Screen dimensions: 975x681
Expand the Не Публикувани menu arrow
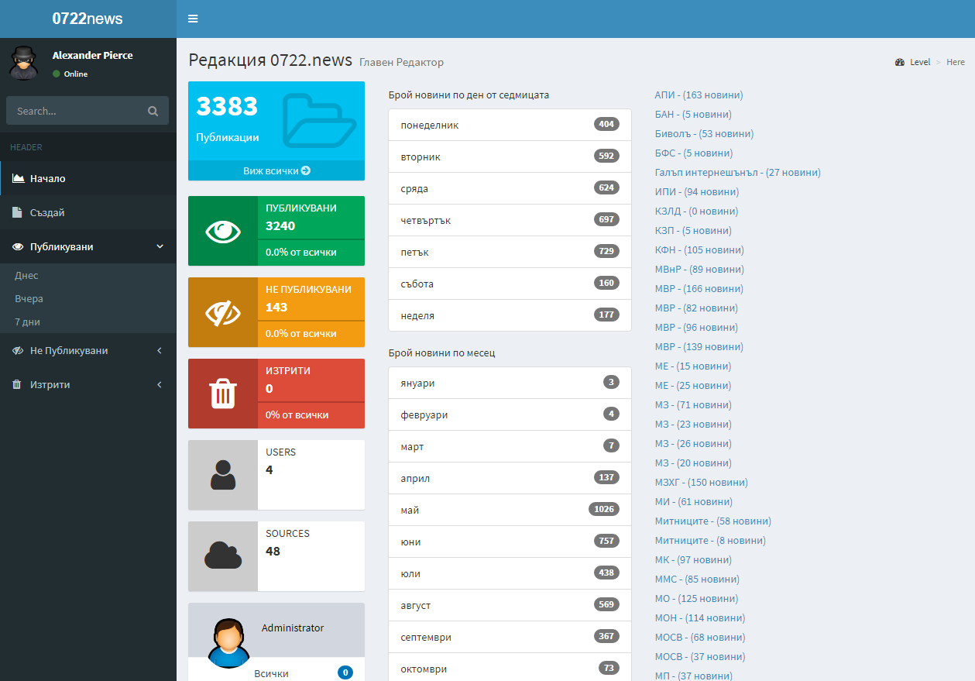[x=160, y=350]
